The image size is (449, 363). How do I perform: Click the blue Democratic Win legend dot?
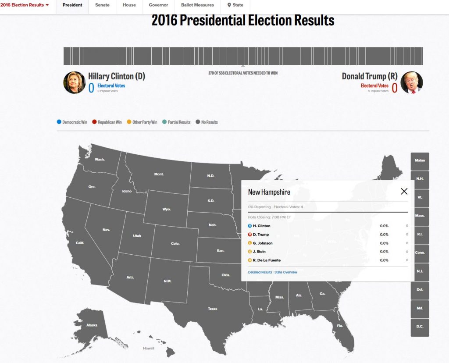pos(59,122)
